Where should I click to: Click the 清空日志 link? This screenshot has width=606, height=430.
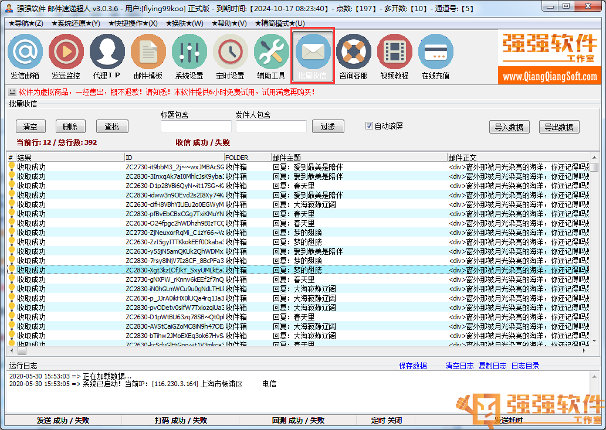pyautogui.click(x=459, y=366)
